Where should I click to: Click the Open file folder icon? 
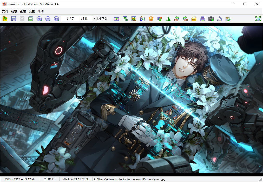[x=5, y=19]
